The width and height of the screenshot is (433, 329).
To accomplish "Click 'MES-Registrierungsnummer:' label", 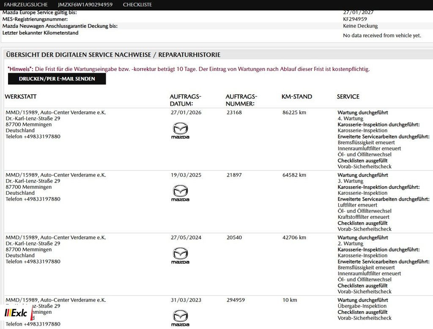I will (x=35, y=19).
